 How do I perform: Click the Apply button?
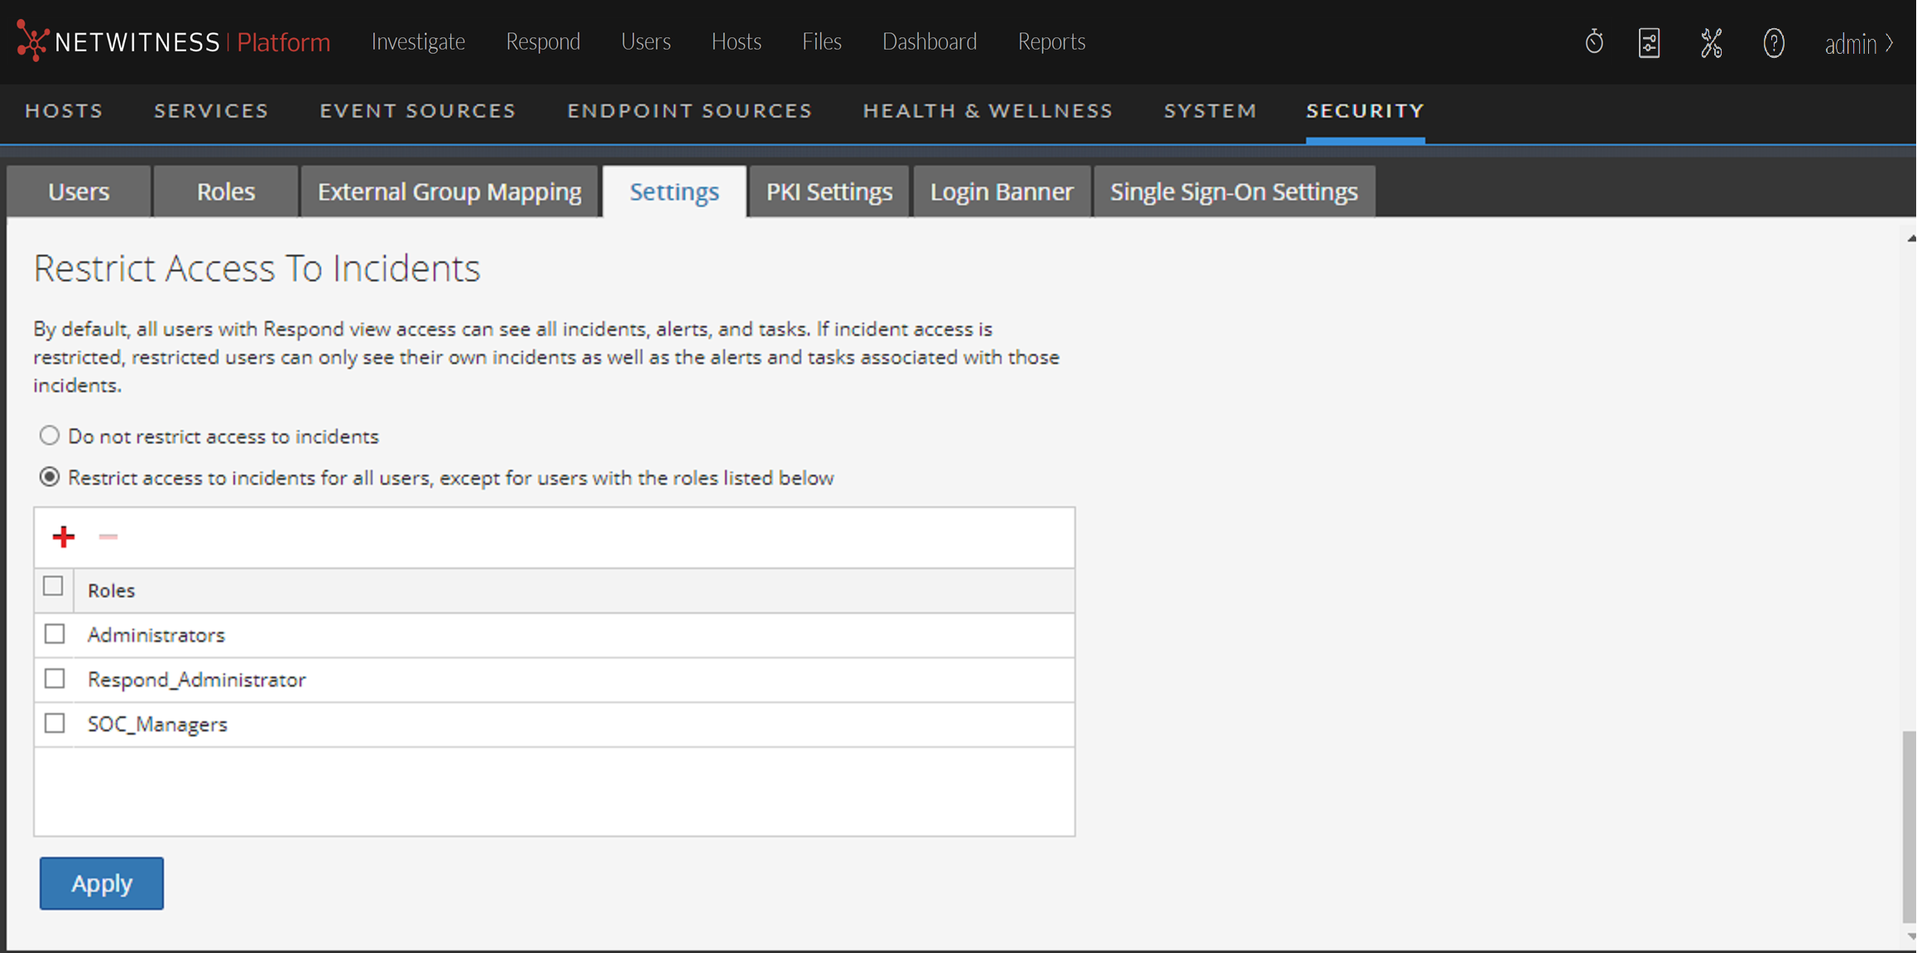click(102, 884)
